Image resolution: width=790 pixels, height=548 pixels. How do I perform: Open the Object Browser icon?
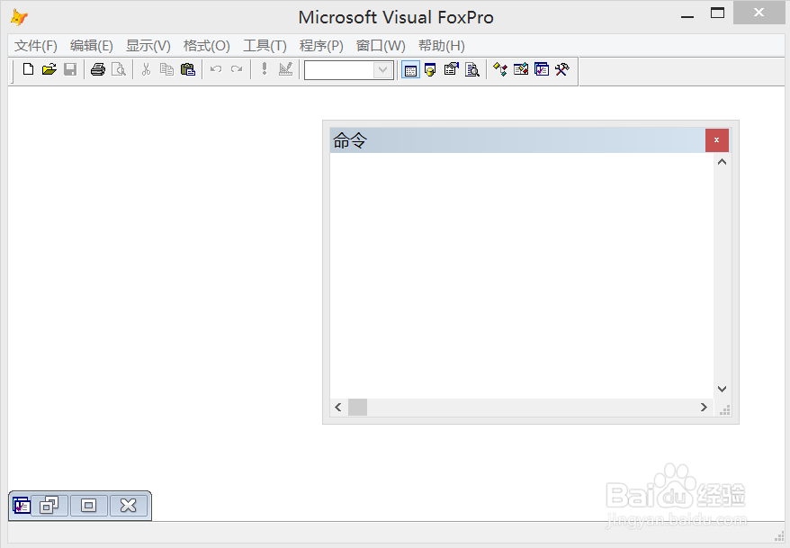pos(521,69)
